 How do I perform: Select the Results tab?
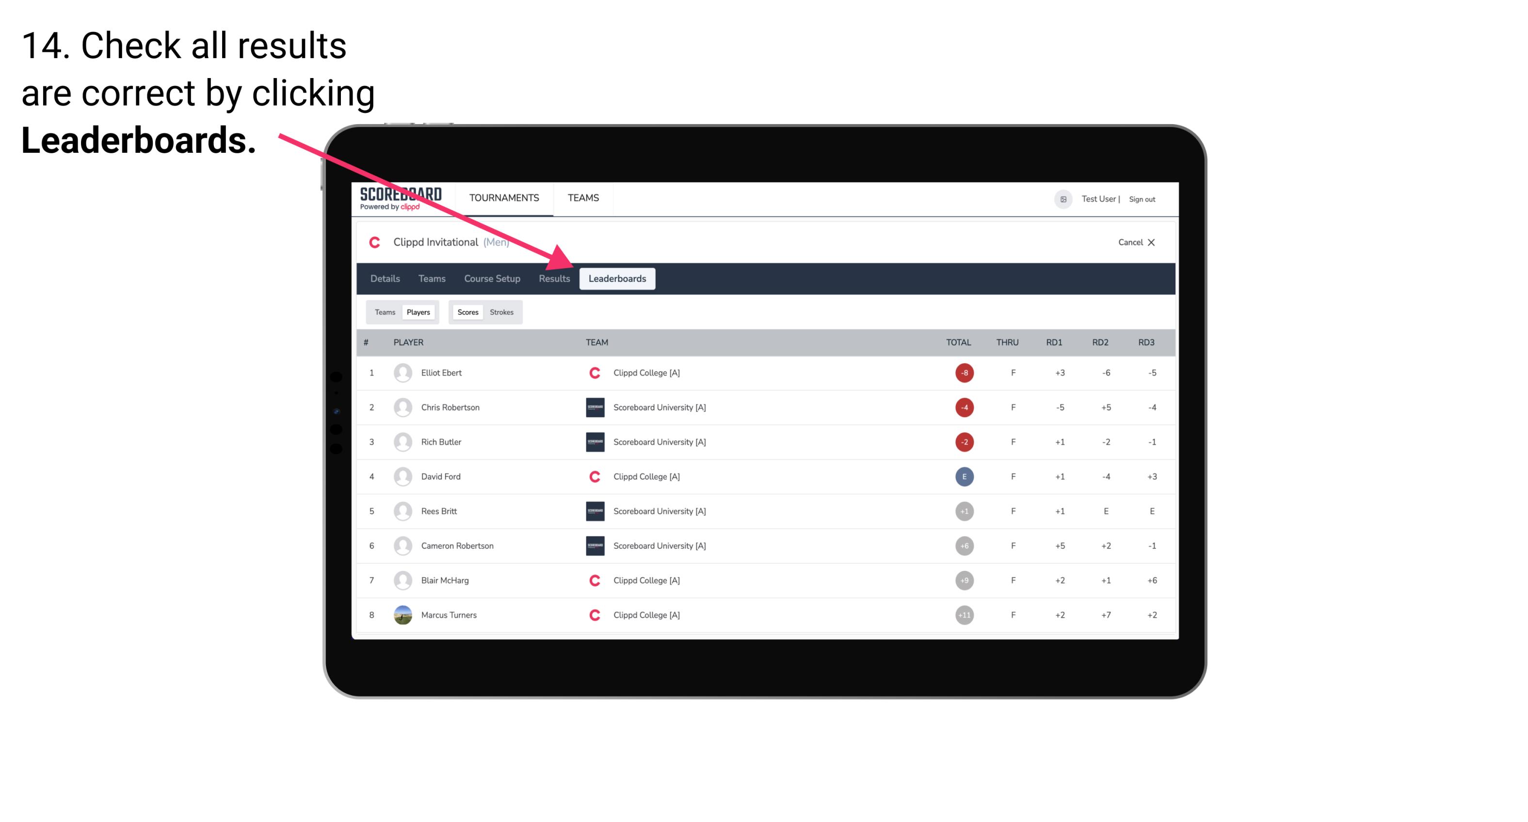[553, 278]
